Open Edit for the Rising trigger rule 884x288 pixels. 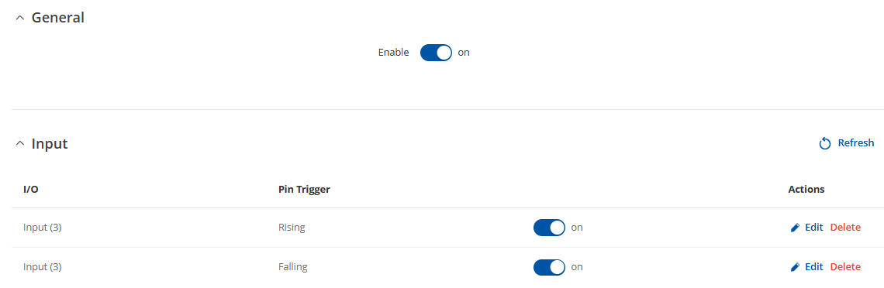coord(813,228)
